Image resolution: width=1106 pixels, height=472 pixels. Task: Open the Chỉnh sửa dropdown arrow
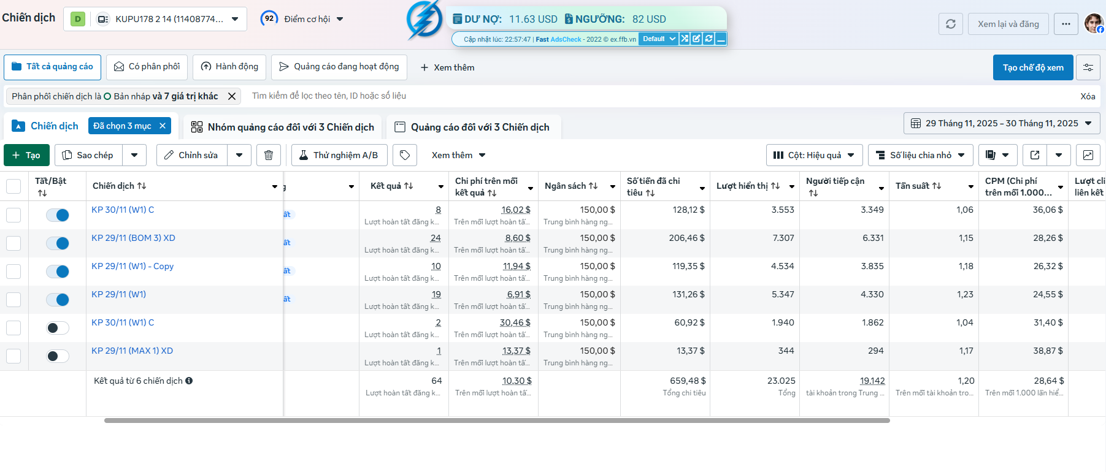[x=239, y=155]
